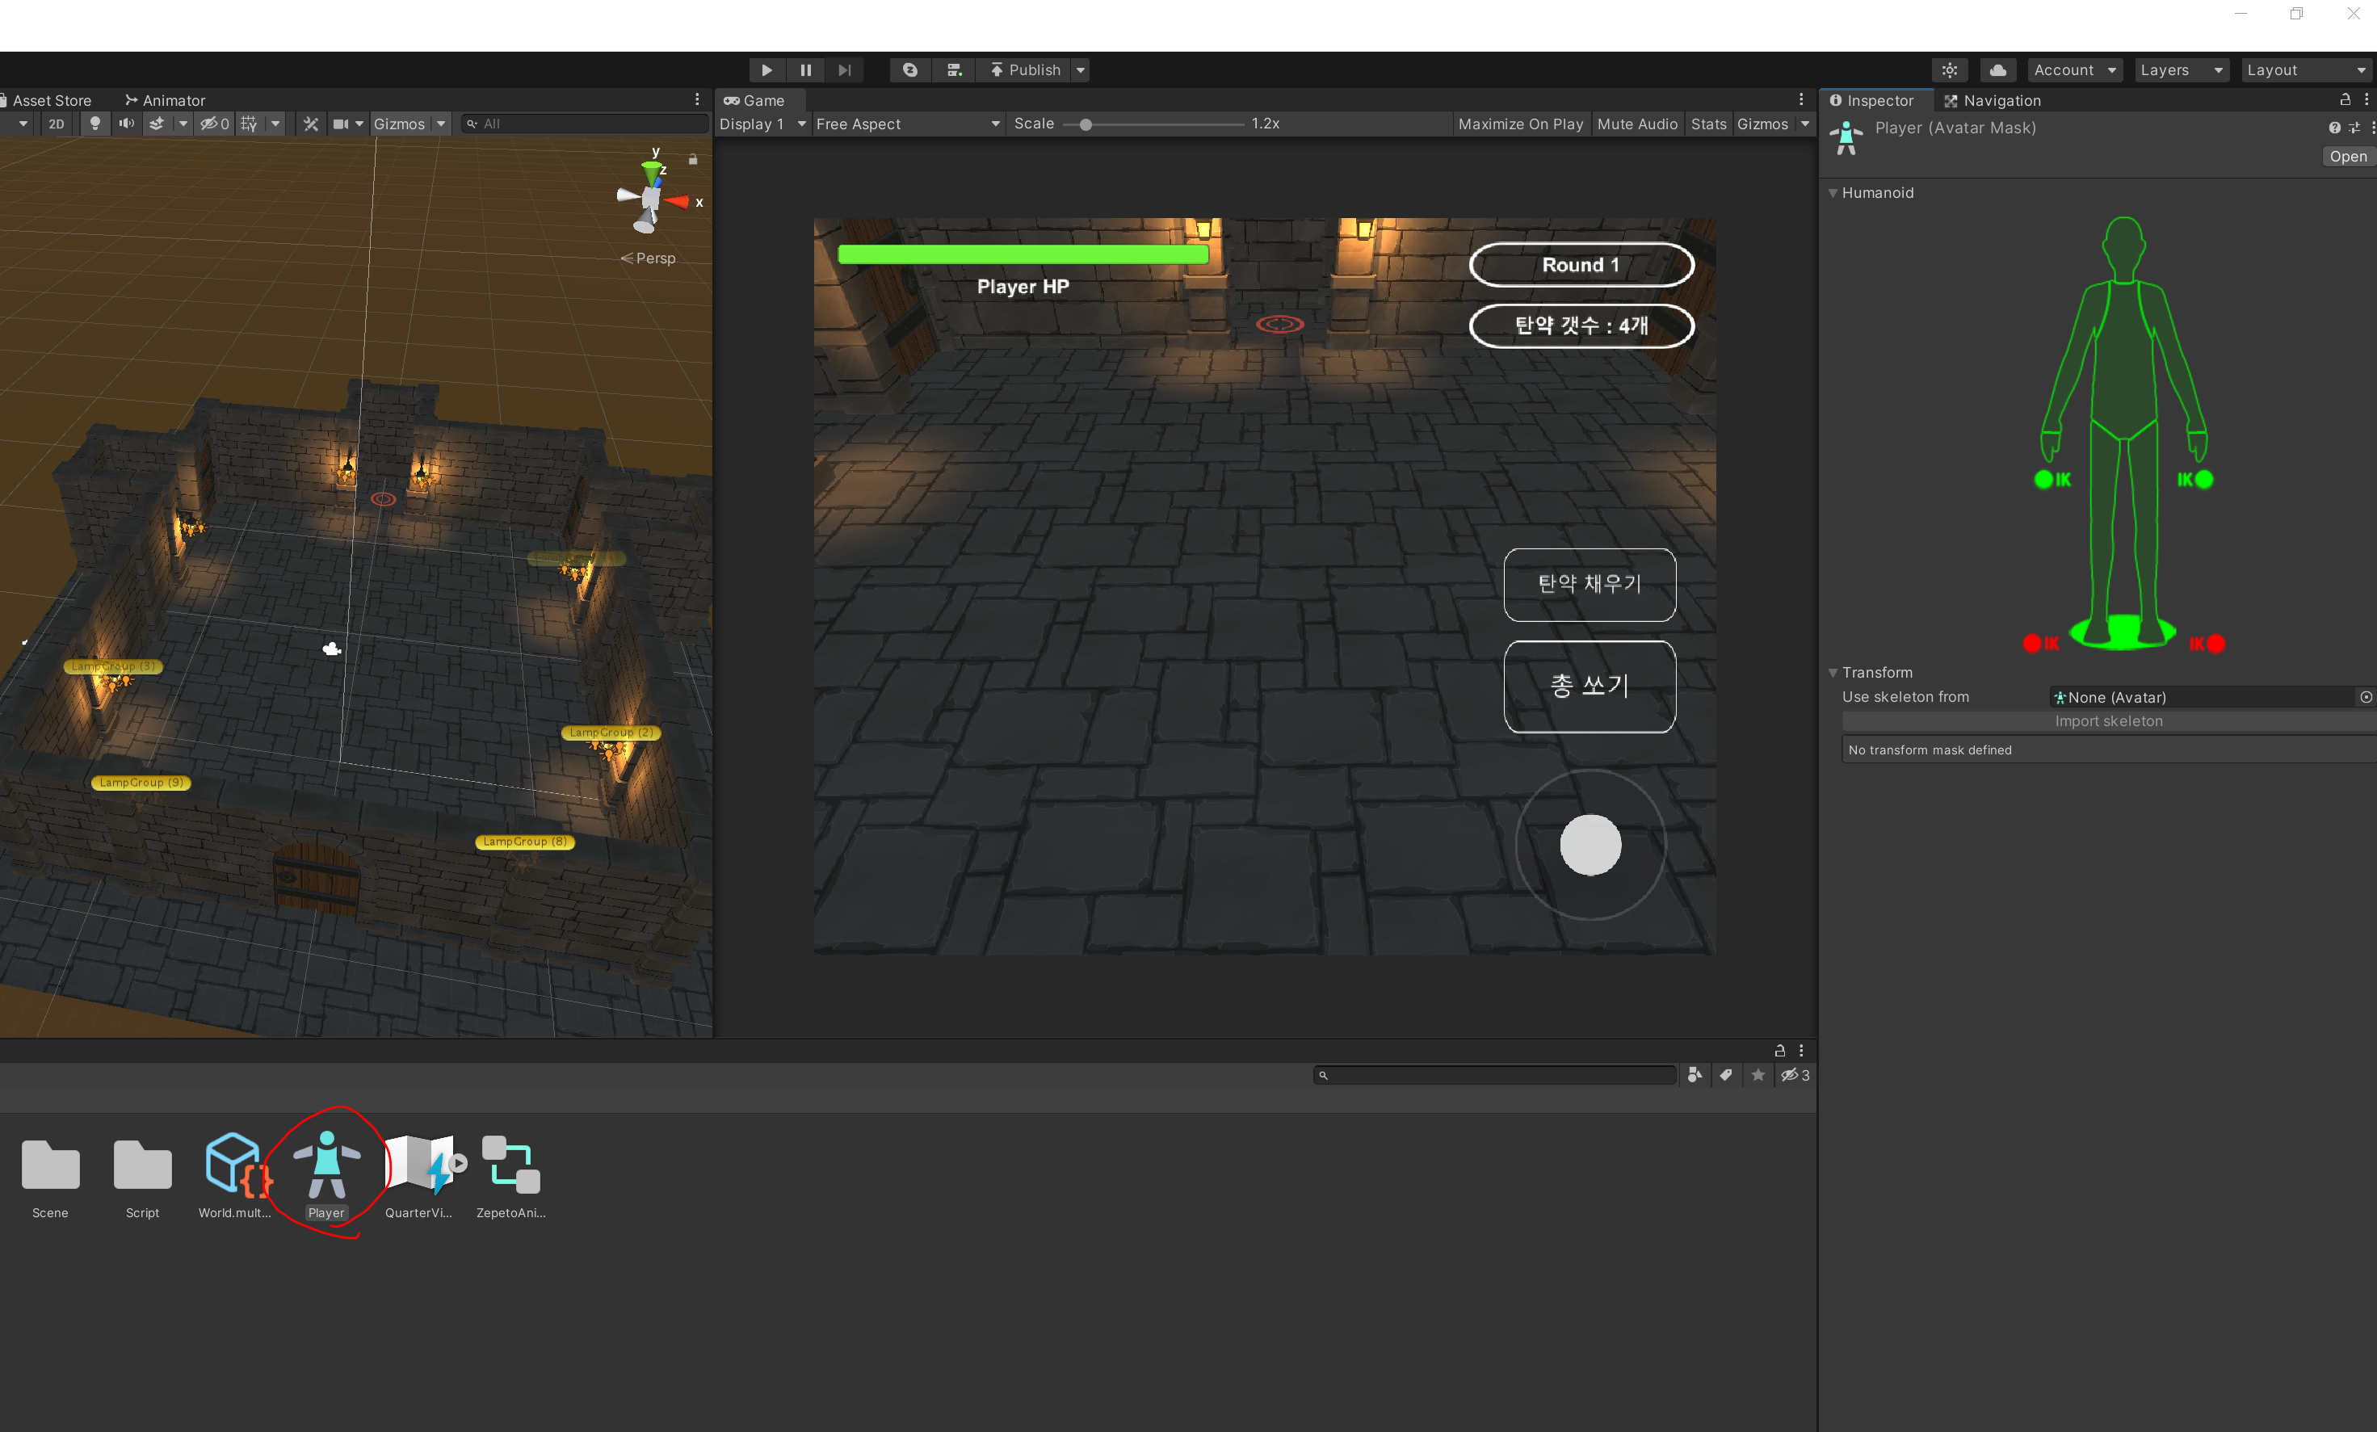Click the Pause button in toolbar
Screen dimensions: 2377x1432
(805, 69)
